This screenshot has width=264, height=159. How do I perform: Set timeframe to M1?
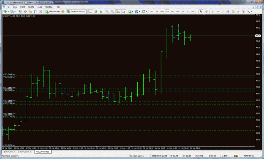[x=152, y=11]
